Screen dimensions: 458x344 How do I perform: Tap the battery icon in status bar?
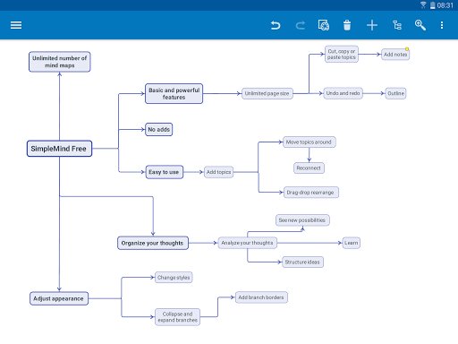tap(432, 5)
